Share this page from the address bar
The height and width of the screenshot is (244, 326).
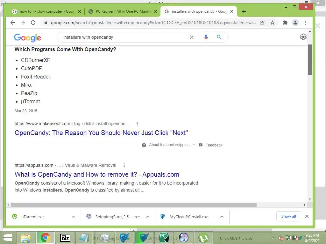tap(262, 23)
